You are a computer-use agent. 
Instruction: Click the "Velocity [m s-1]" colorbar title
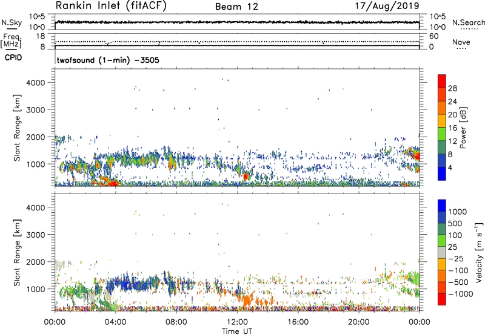(x=479, y=252)
